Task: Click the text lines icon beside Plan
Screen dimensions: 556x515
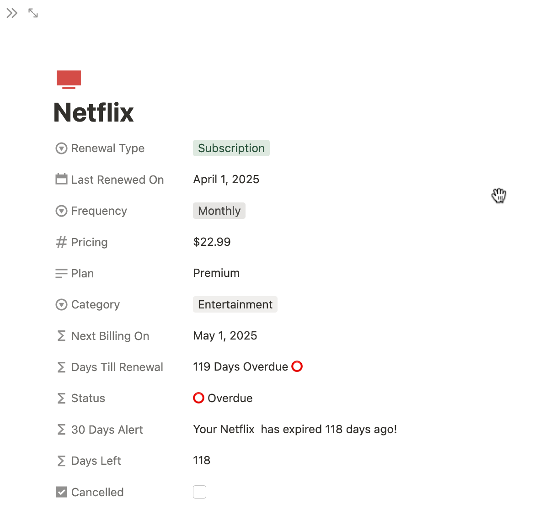Action: pos(61,273)
